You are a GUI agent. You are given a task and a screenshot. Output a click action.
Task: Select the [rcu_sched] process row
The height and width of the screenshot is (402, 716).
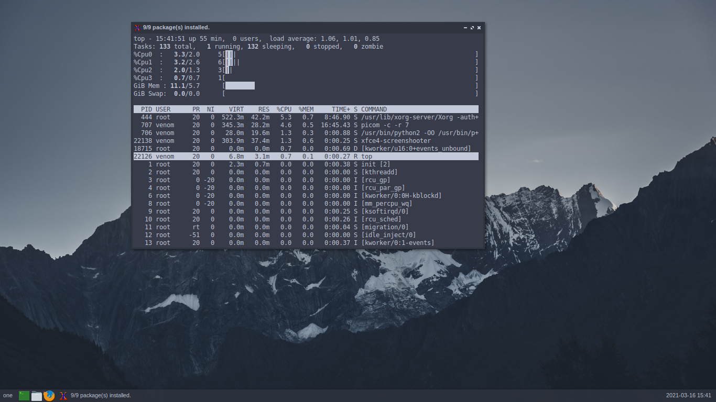[306, 219]
